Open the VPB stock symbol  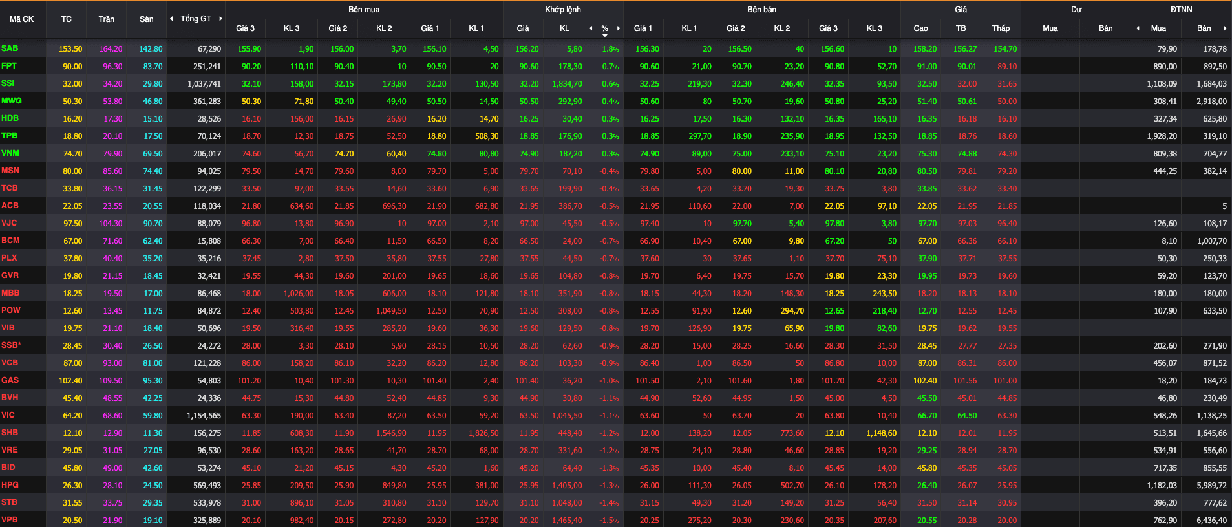[10, 520]
